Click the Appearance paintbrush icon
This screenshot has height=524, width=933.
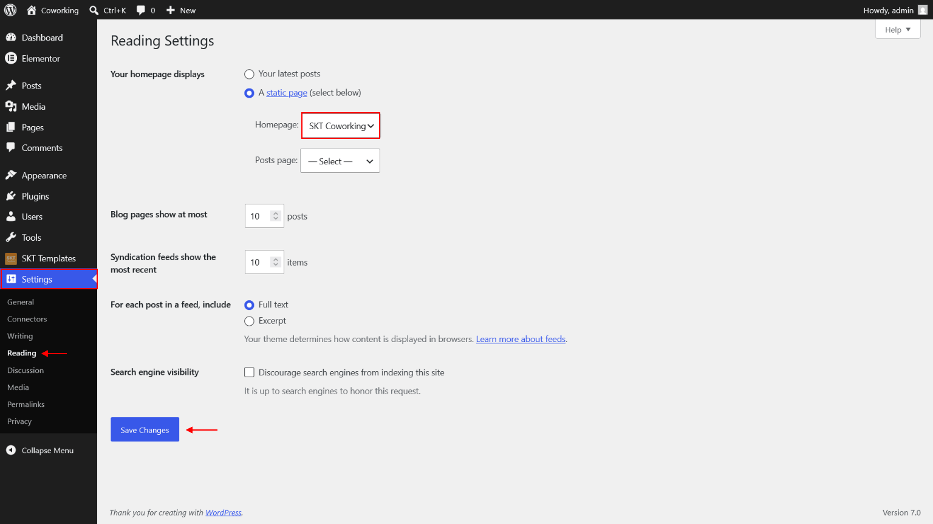coord(11,175)
